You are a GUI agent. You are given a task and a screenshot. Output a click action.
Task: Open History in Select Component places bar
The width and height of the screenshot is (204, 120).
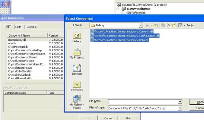click(x=77, y=38)
